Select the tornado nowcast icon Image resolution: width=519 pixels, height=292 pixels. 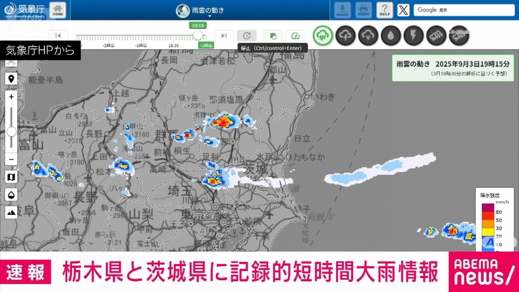click(x=368, y=35)
